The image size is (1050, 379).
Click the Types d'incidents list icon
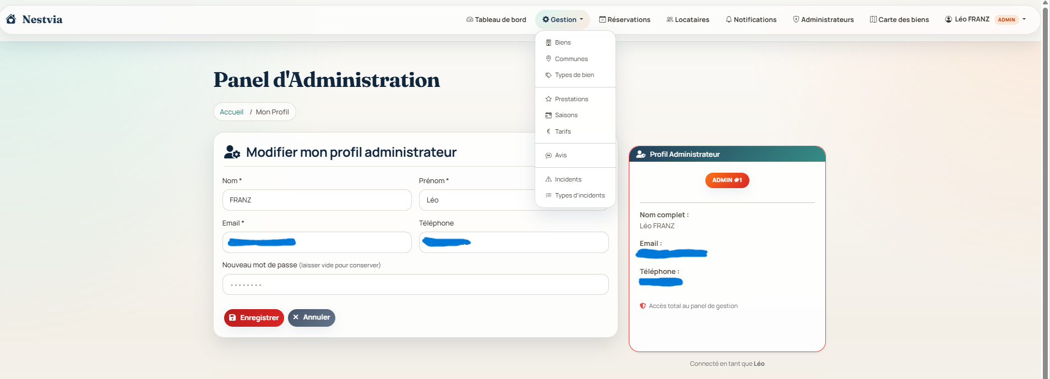[x=548, y=195]
